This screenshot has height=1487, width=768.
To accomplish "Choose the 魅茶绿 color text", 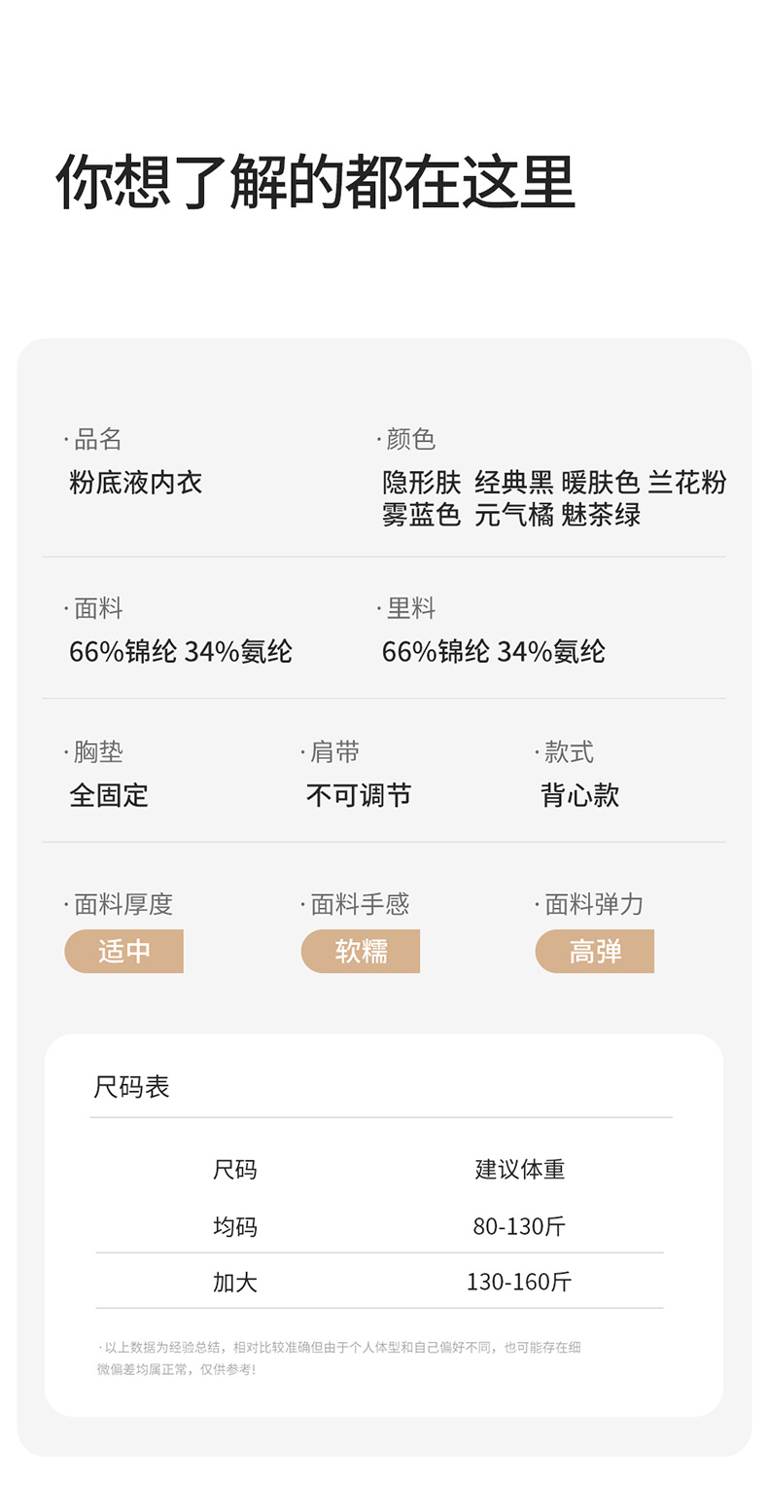I will click(601, 514).
